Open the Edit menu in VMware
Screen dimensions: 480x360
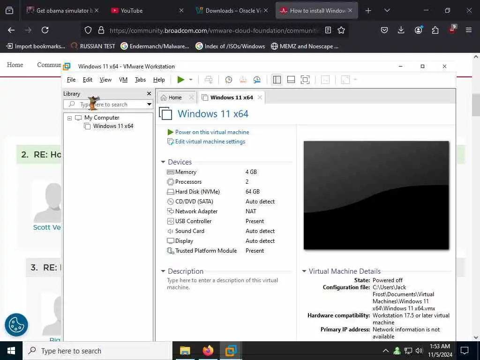pyautogui.click(x=87, y=80)
